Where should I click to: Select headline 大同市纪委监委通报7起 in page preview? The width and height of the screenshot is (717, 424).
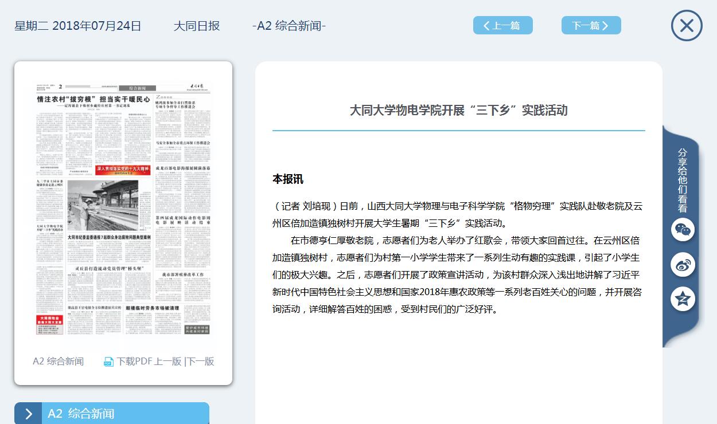[x=109, y=237]
